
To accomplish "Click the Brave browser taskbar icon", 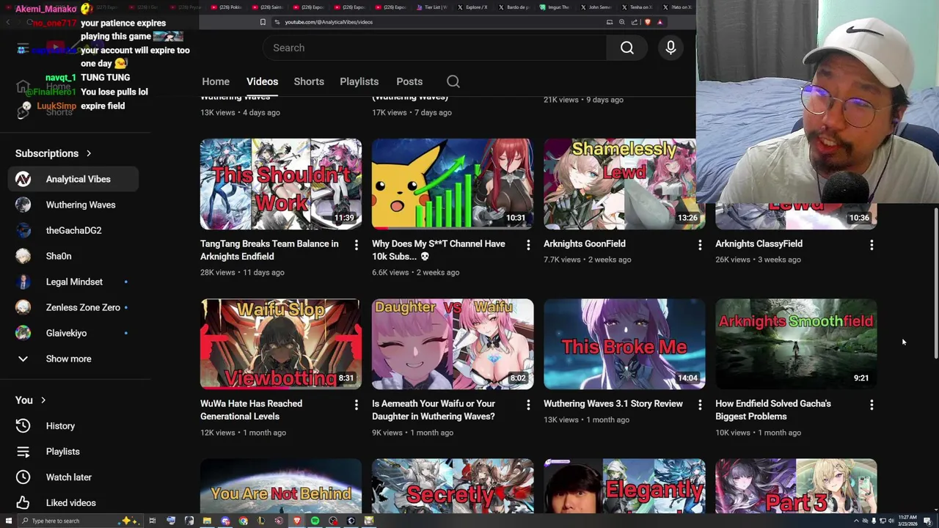I will coord(297,521).
